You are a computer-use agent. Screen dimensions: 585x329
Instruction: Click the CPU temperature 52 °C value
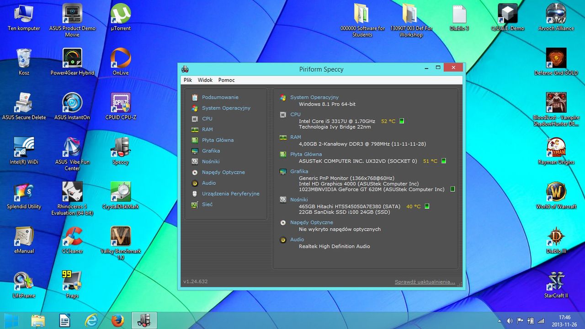(x=388, y=121)
